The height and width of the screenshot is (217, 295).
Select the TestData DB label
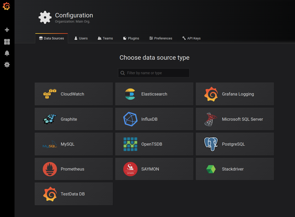coord(73,194)
